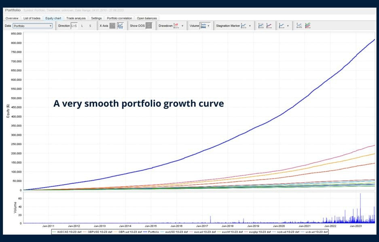Open the Portfolio correlation tab
379x242 pixels.
pyautogui.click(x=119, y=18)
